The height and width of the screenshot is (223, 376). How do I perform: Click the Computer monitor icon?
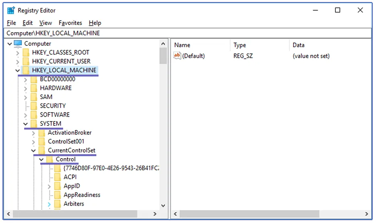(18, 43)
